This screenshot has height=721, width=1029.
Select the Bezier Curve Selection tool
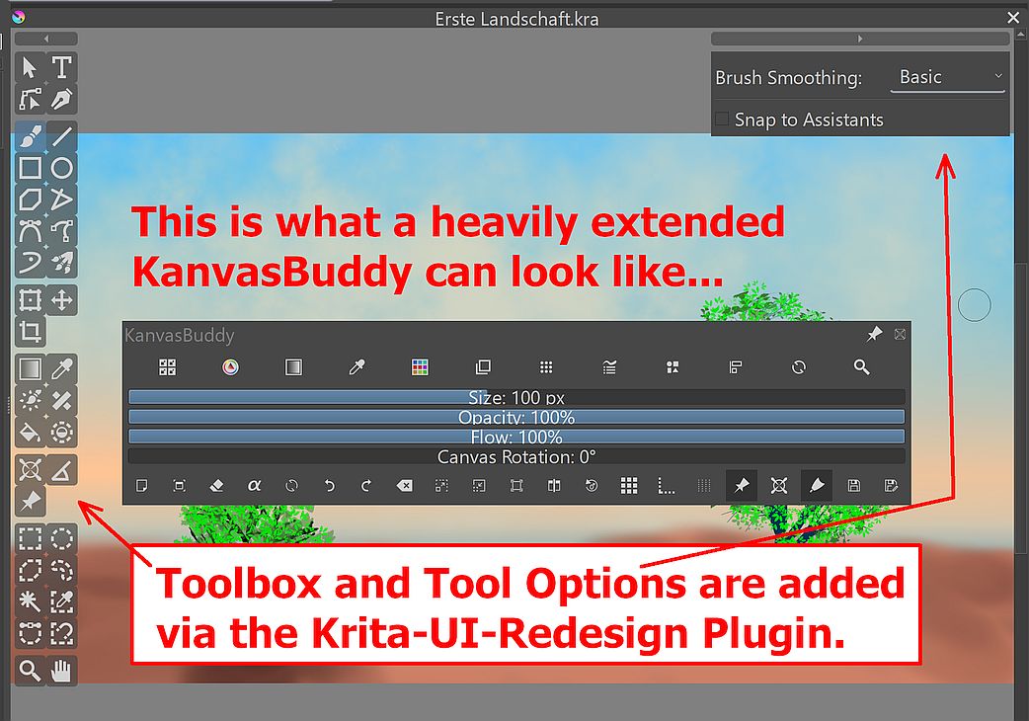(x=31, y=633)
